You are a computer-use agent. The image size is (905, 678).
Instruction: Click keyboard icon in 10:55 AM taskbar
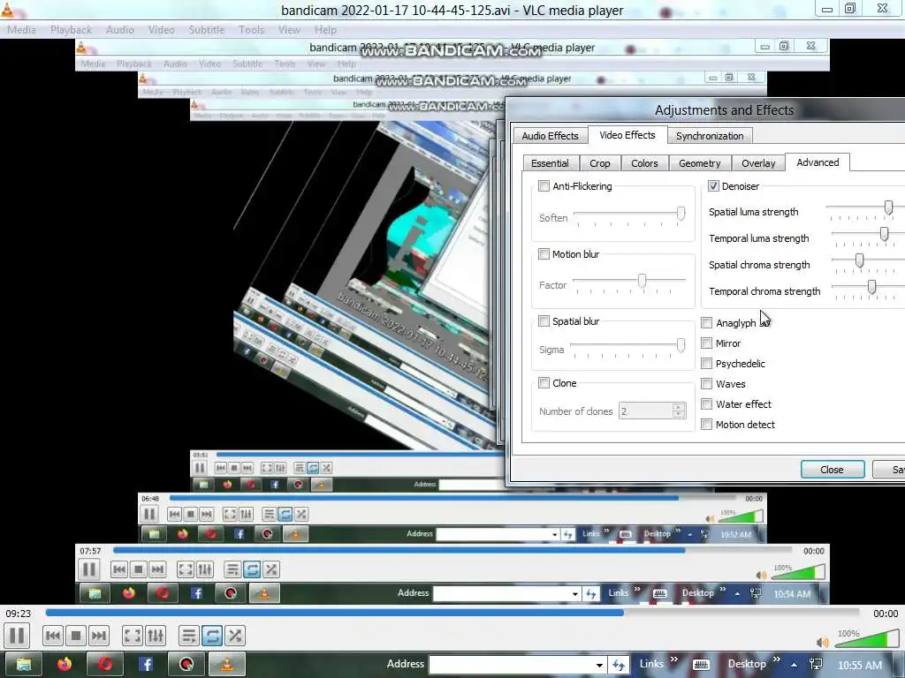point(701,664)
